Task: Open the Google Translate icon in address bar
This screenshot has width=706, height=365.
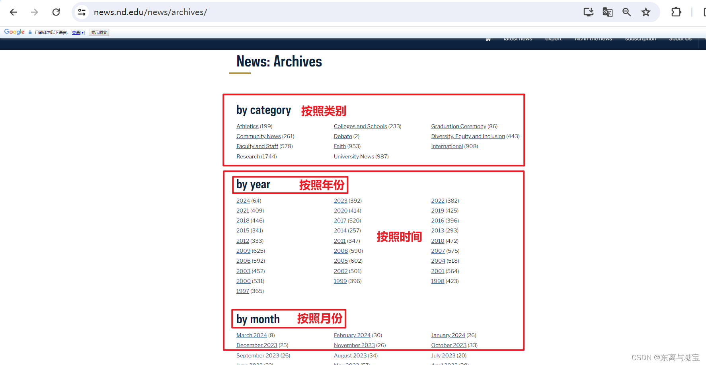Action: (608, 12)
